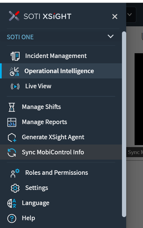Click the Operational Intelligence chart icon
Image resolution: width=143 pixels, height=228 pixels.
pyautogui.click(x=14, y=71)
